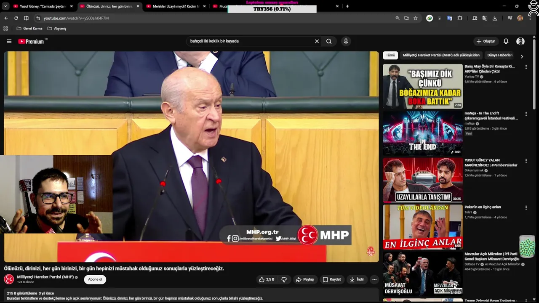The height and width of the screenshot is (303, 539).
Task: Reload the current page
Action: pyautogui.click(x=16, y=18)
